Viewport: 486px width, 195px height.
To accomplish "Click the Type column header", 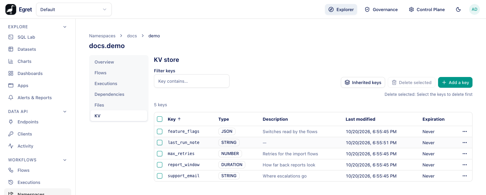I will point(224,119).
